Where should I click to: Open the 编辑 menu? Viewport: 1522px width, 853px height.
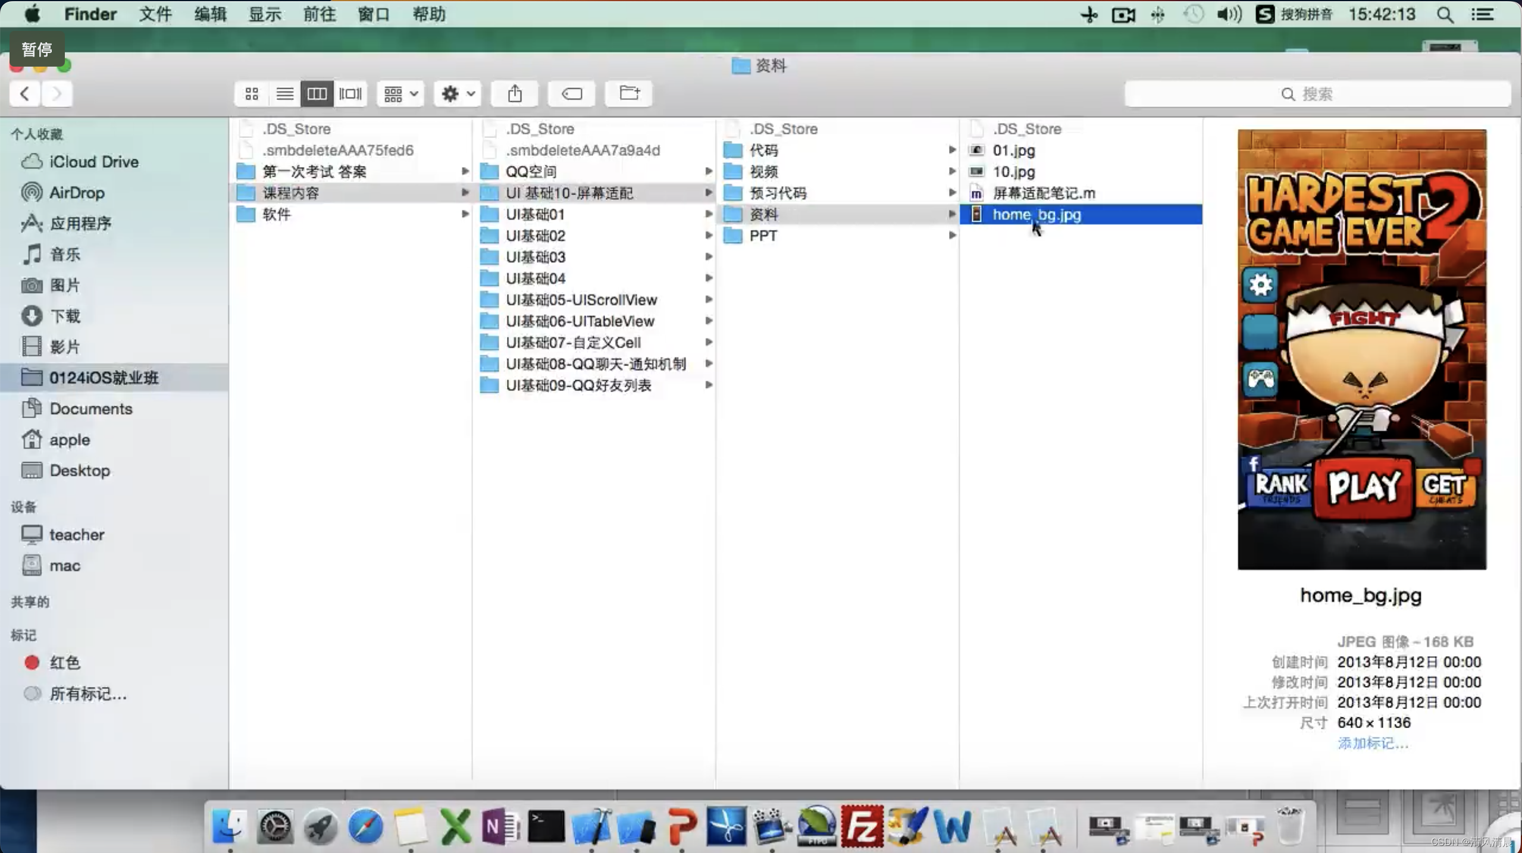[210, 14]
